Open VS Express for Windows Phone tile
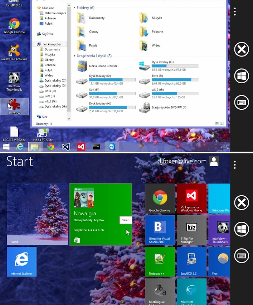This screenshot has width=253, height=305. click(x=192, y=198)
